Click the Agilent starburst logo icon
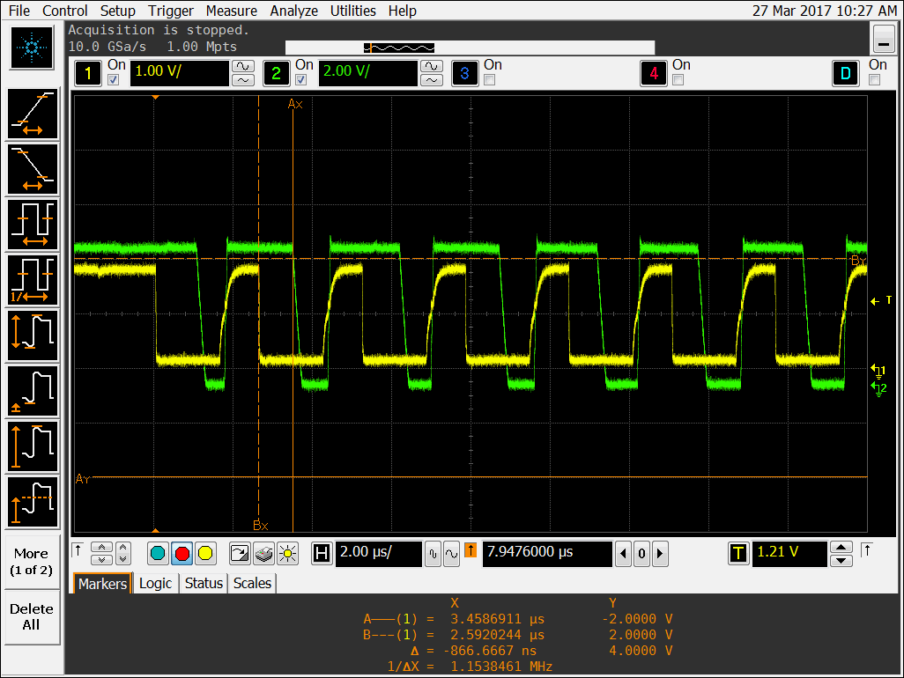The width and height of the screenshot is (904, 678). click(32, 48)
